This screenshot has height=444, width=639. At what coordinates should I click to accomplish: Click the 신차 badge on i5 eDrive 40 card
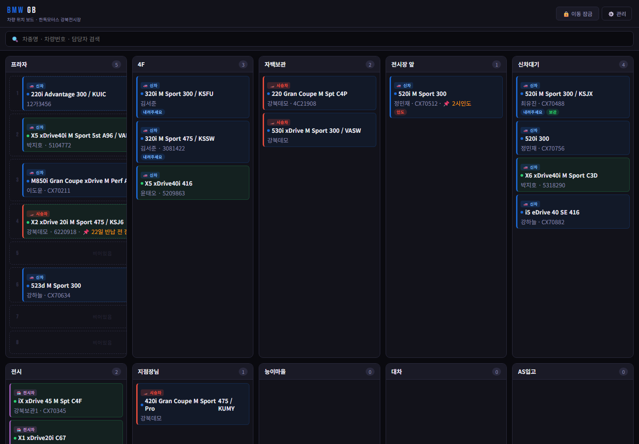click(x=530, y=204)
